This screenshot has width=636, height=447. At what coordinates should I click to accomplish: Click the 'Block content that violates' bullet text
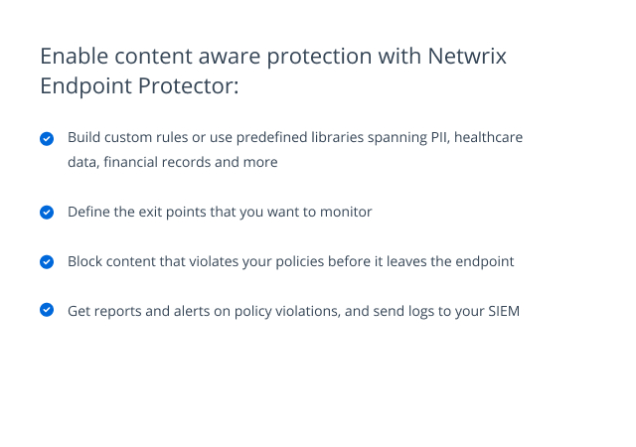(x=290, y=261)
